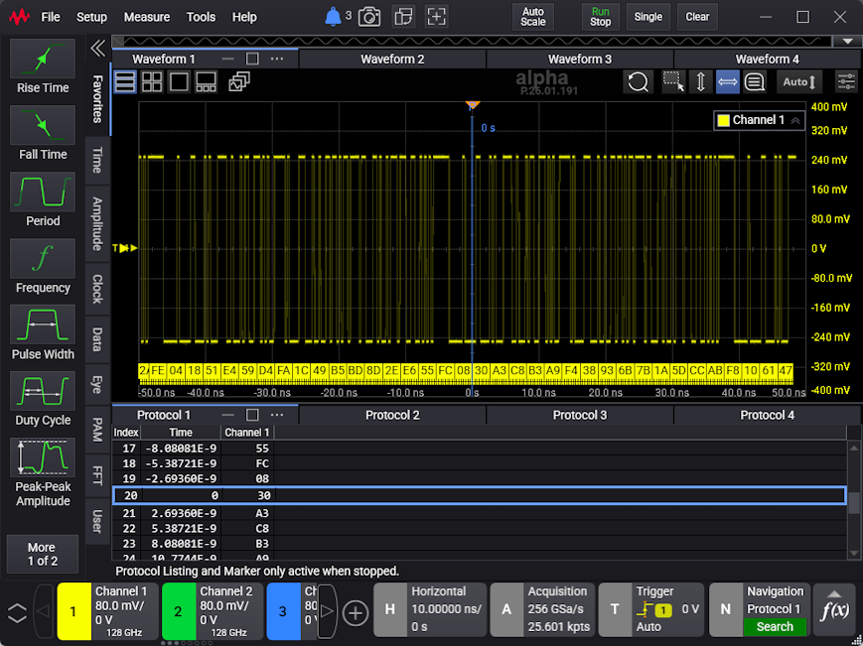Capture screenshot with camera icon
This screenshot has width=863, height=646.
pos(369,17)
